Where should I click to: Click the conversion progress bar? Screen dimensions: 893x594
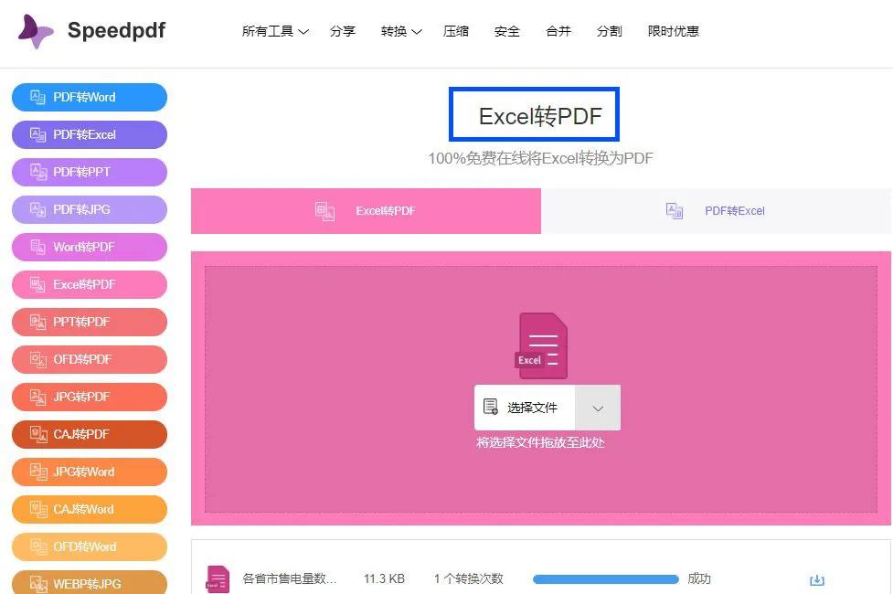pyautogui.click(x=603, y=578)
